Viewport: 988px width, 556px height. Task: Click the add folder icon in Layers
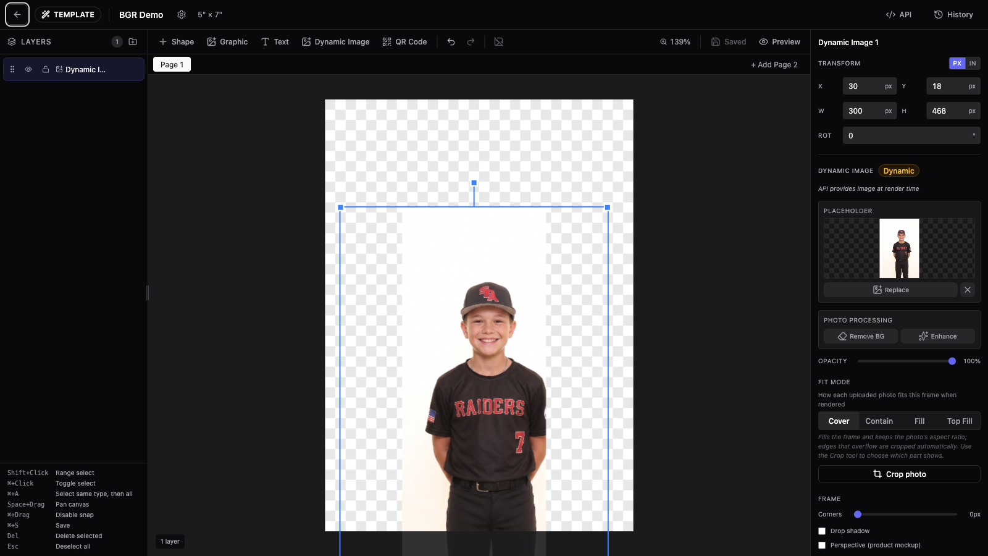[133, 42]
